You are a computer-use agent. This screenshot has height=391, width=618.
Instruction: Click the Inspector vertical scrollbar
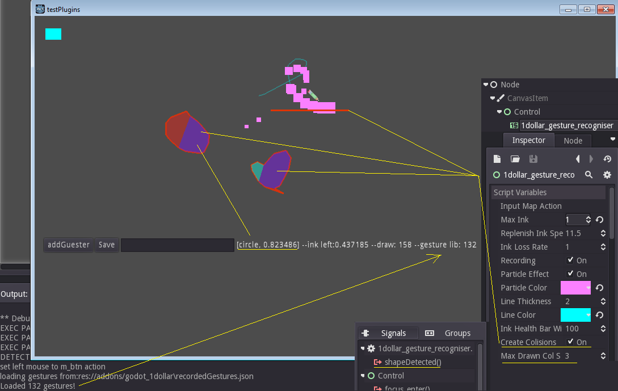point(612,213)
